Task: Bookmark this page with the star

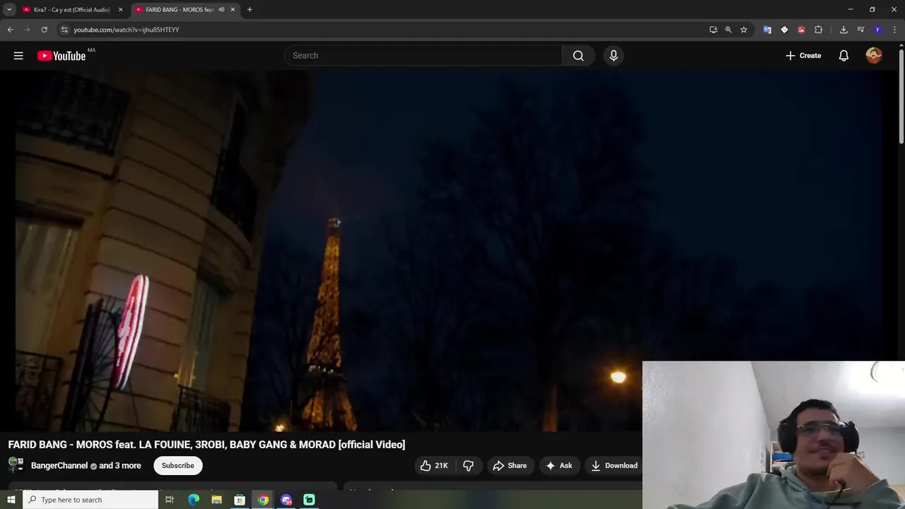Action: point(744,30)
